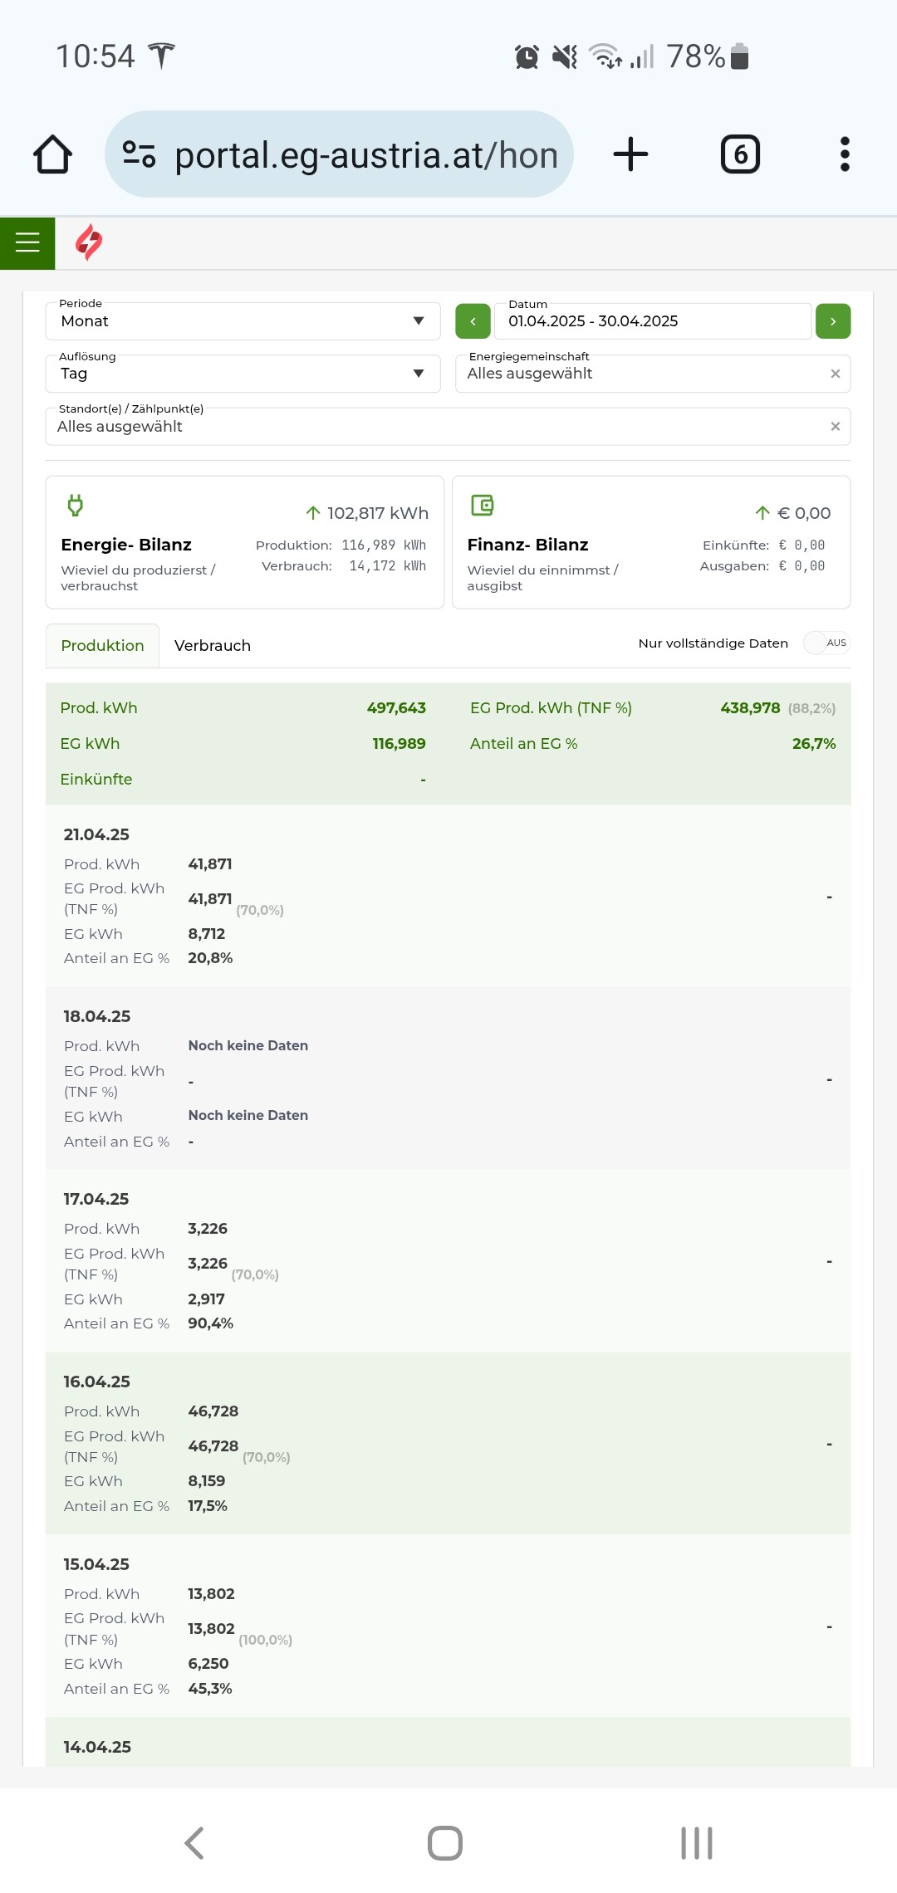This screenshot has width=897, height=1893.
Task: Expand the Periode dropdown
Action: [x=242, y=321]
